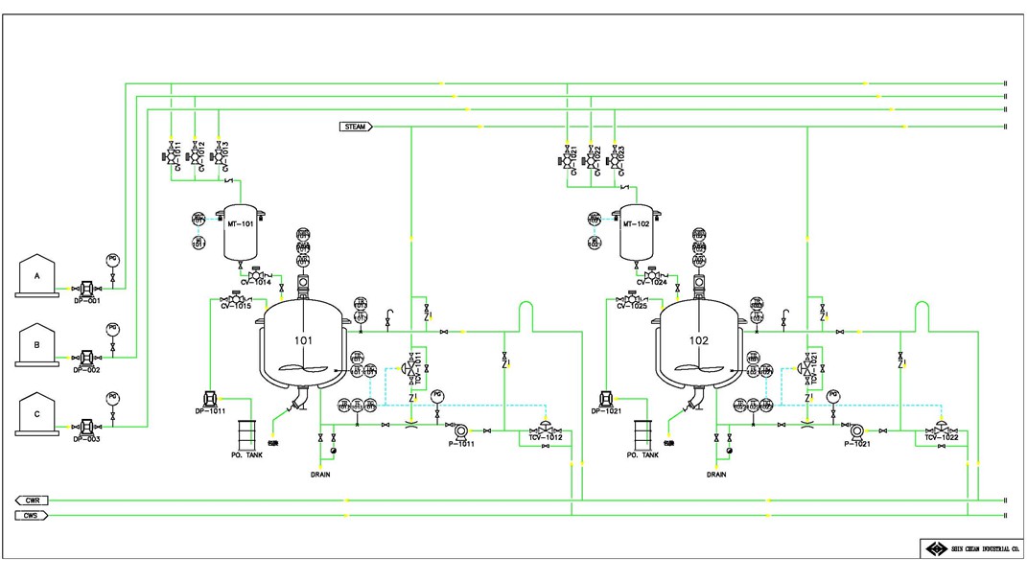This screenshot has width=1027, height=581.
Task: Select storage tank A
Action: 37,276
